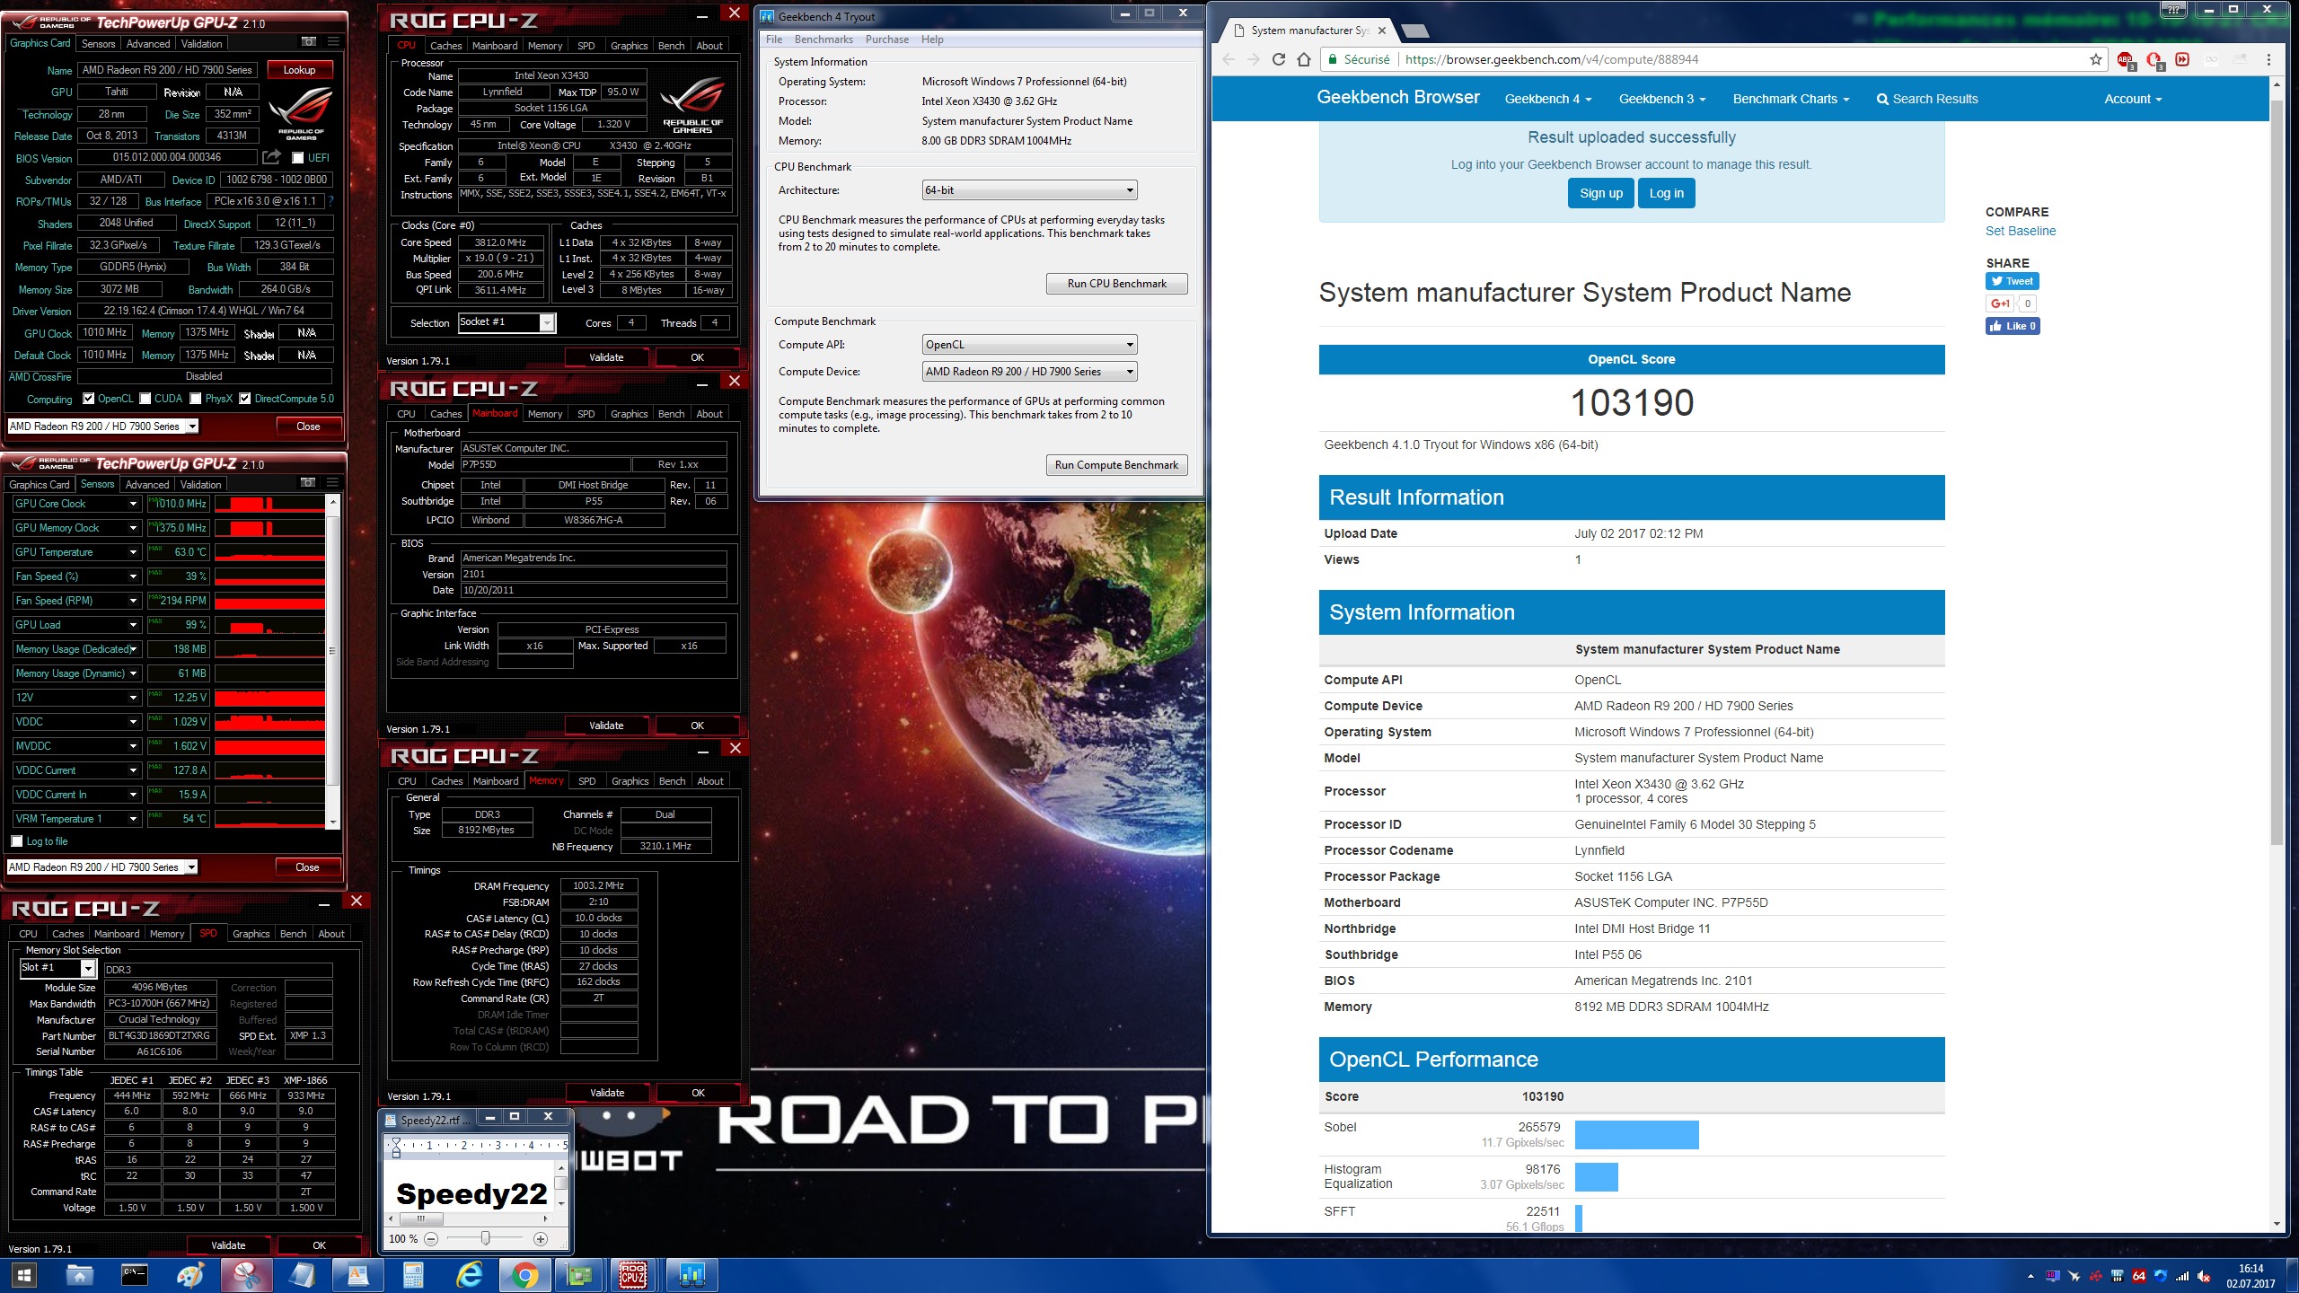Viewport: 2299px width, 1293px height.
Task: Switch to GPU-Z in the taskbar
Action: click(x=580, y=1275)
